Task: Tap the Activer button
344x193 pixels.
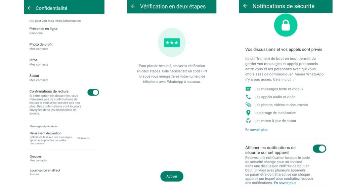Action: (x=172, y=176)
